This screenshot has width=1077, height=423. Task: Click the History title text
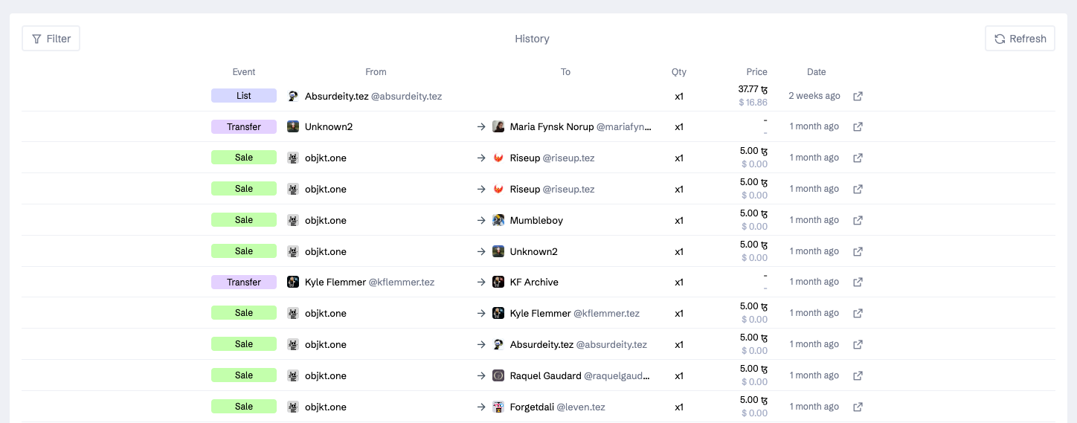(x=533, y=39)
